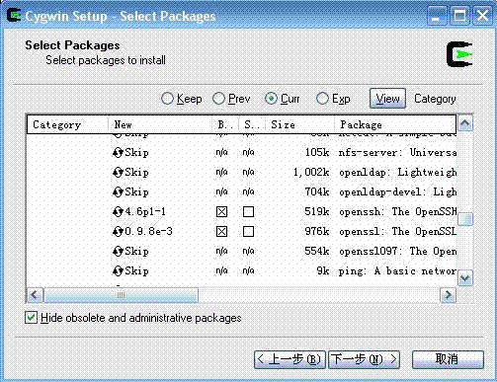497x382 pixels.
Task: Click the 704k size cell
Action: pos(317,191)
